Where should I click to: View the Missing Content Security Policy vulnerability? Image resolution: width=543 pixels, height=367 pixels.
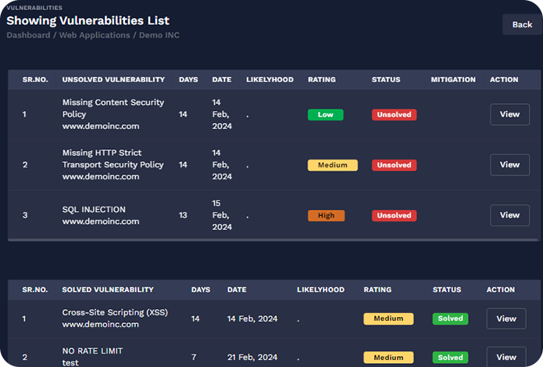[509, 114]
